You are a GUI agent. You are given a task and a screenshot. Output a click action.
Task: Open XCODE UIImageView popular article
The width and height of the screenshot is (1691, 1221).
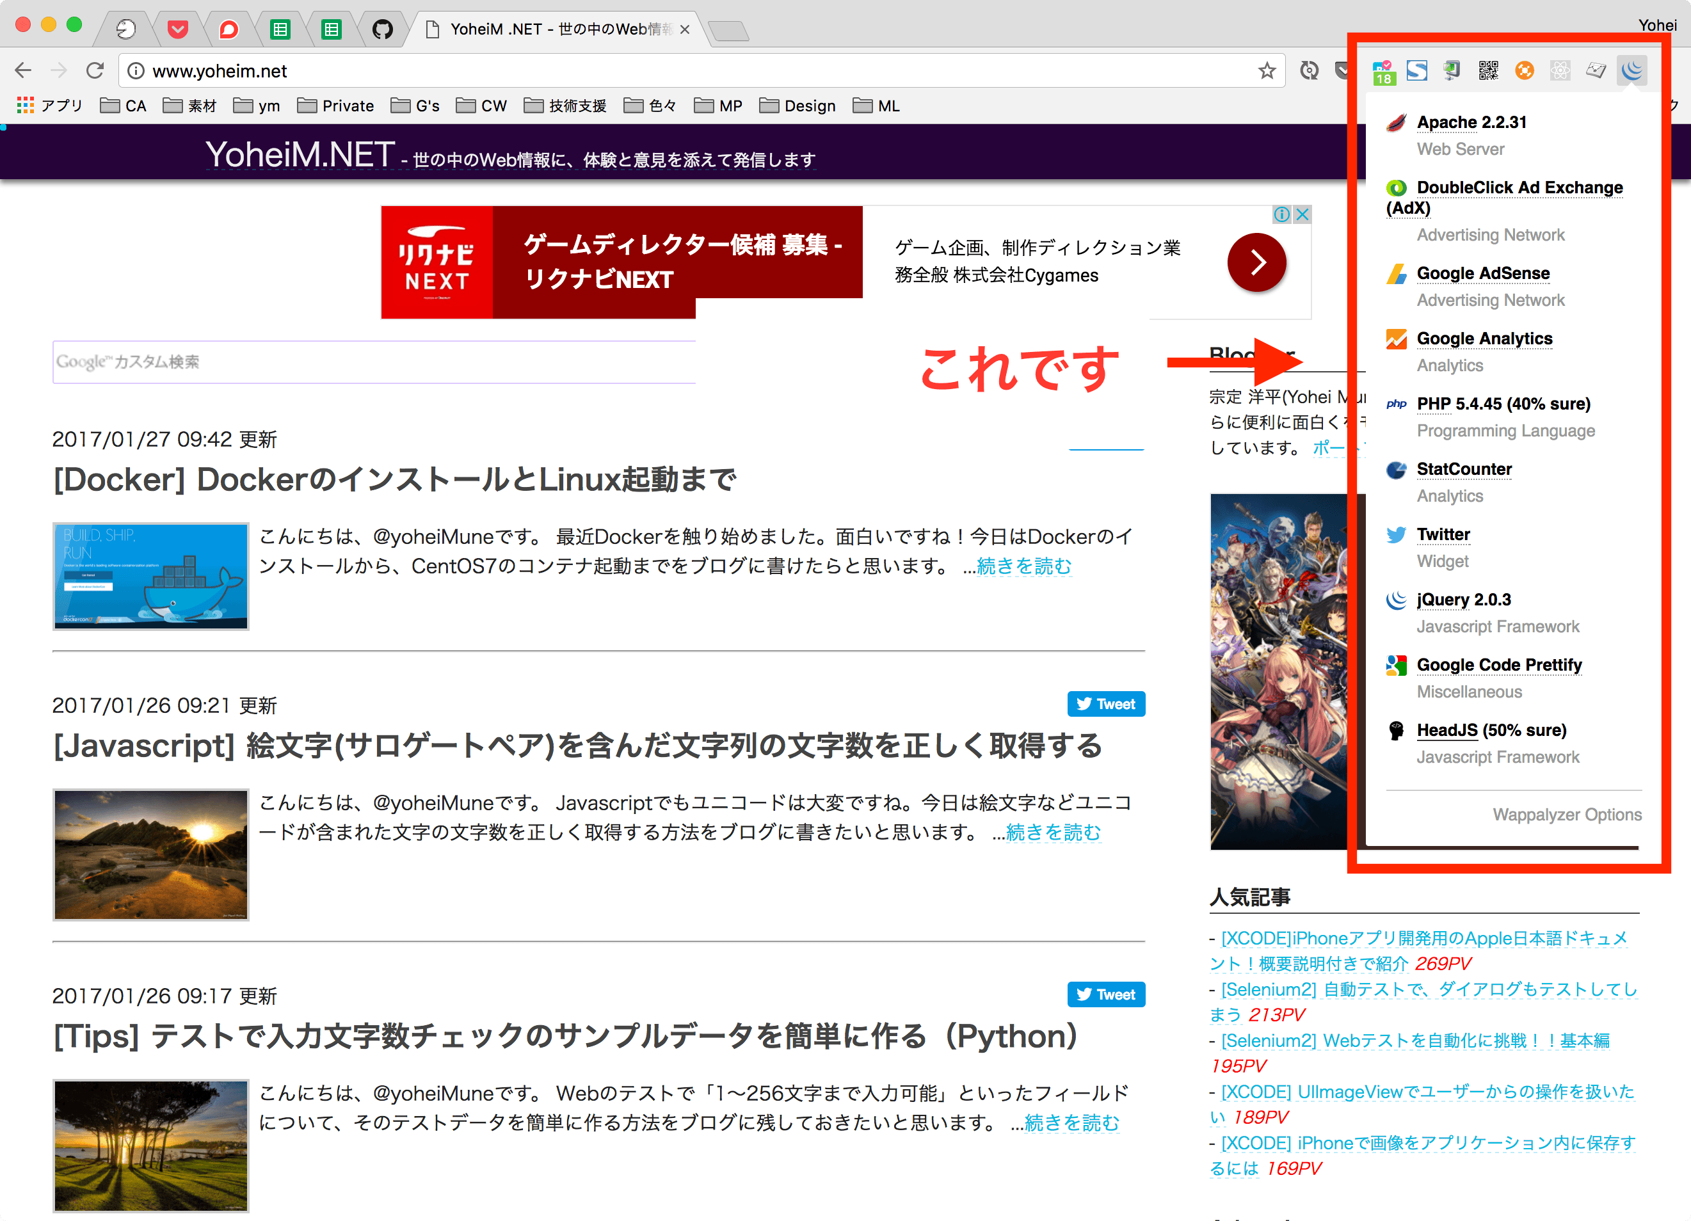click(1422, 1105)
